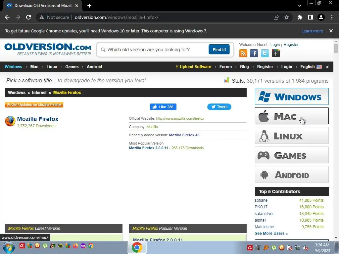This screenshot has height=254, width=339.
Task: Click Learn more in the notification bar
Action: pyautogui.click(x=312, y=31)
